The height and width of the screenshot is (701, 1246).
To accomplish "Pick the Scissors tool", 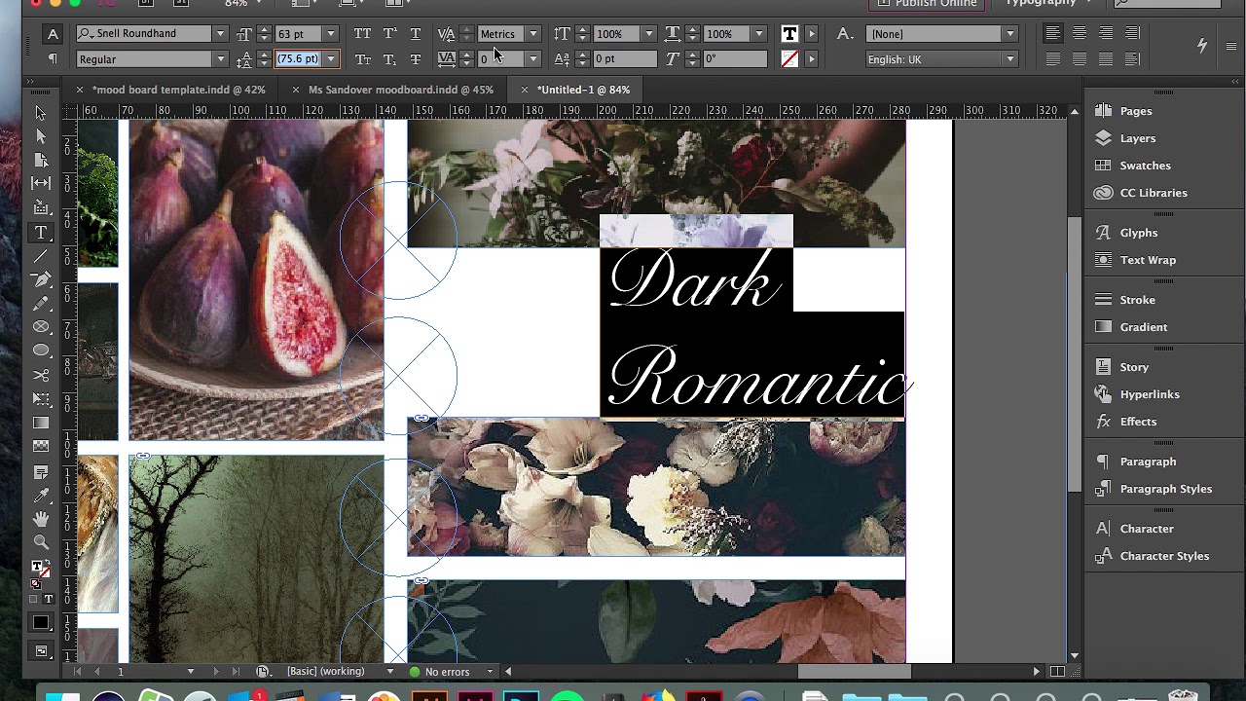I will [41, 375].
